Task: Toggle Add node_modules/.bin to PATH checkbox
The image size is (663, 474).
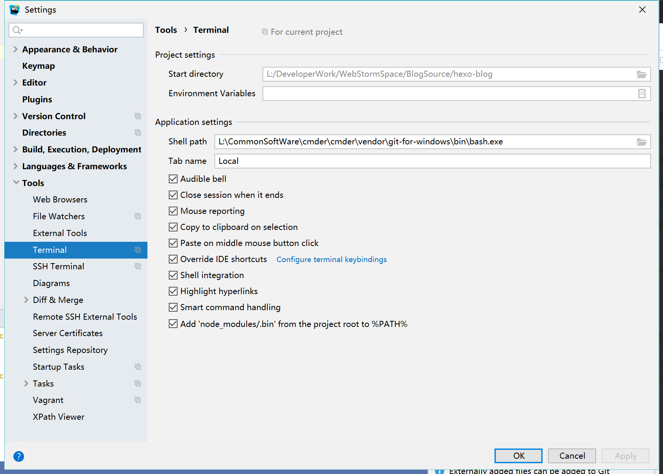Action: (173, 324)
